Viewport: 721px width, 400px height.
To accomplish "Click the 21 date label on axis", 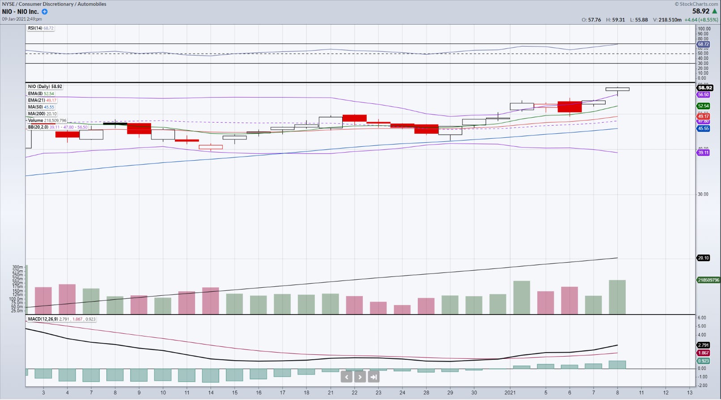I will coord(331,393).
